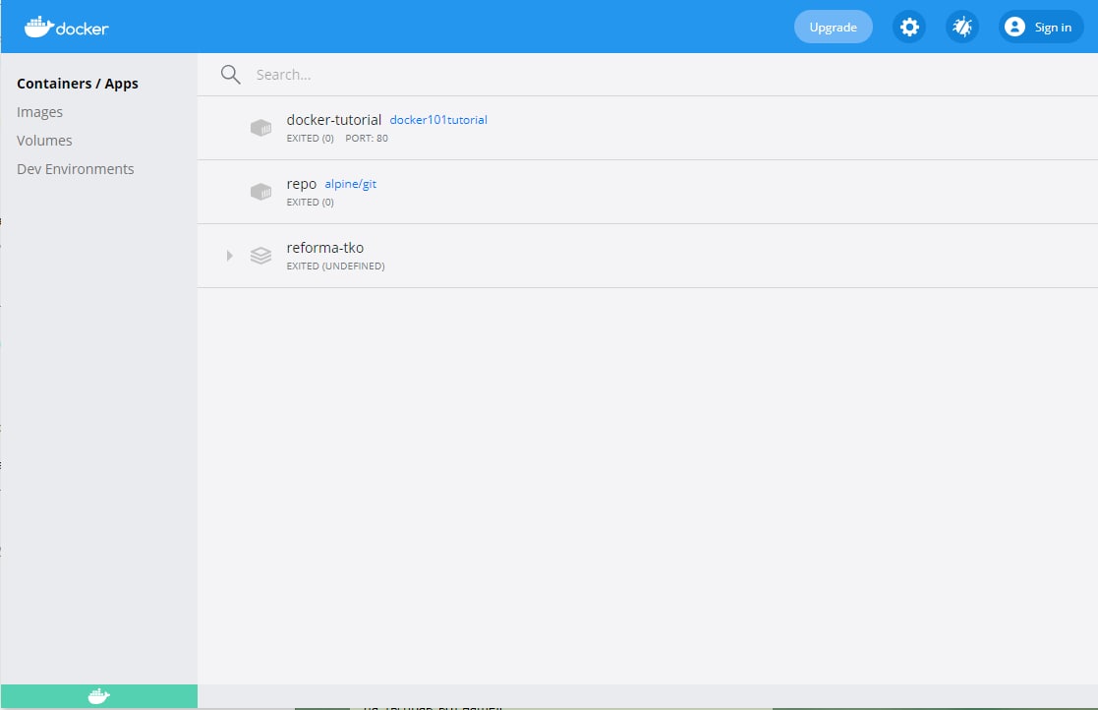
Task: Go to the Volumes section
Action: pyautogui.click(x=44, y=141)
